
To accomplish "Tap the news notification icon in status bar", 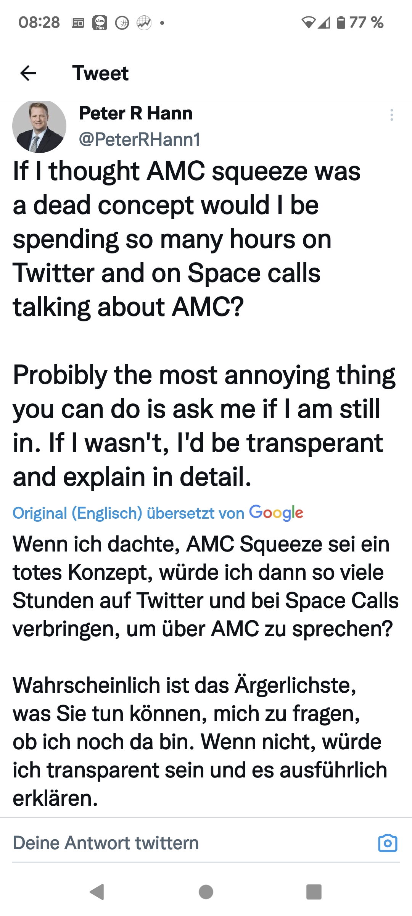I will (x=78, y=23).
